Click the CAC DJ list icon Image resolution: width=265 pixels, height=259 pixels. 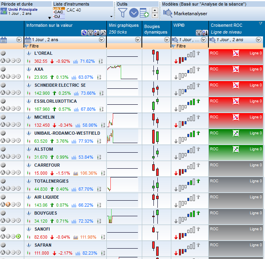[x=59, y=13]
